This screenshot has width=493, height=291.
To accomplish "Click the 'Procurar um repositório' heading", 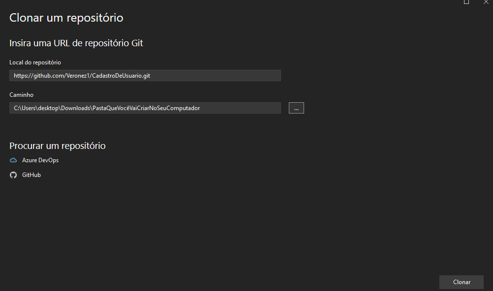I will [58, 146].
